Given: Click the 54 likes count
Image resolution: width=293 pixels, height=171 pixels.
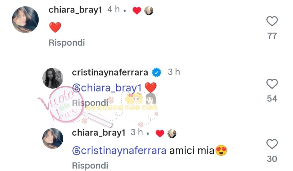Looking at the screenshot, I should tap(272, 99).
